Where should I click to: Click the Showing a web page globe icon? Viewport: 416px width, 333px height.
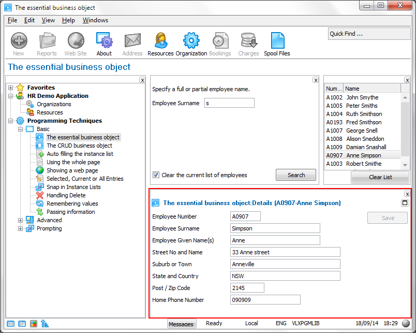point(40,170)
